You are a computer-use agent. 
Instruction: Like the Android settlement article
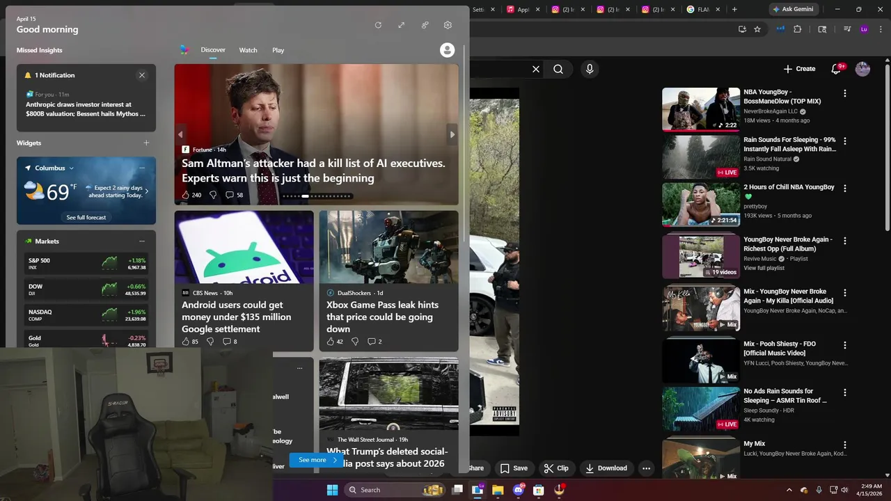tap(186, 342)
